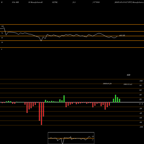Screen dimensions: 144x144
Task: Click the 'SI MunafaSutraR' header text
Action: (35, 2)
